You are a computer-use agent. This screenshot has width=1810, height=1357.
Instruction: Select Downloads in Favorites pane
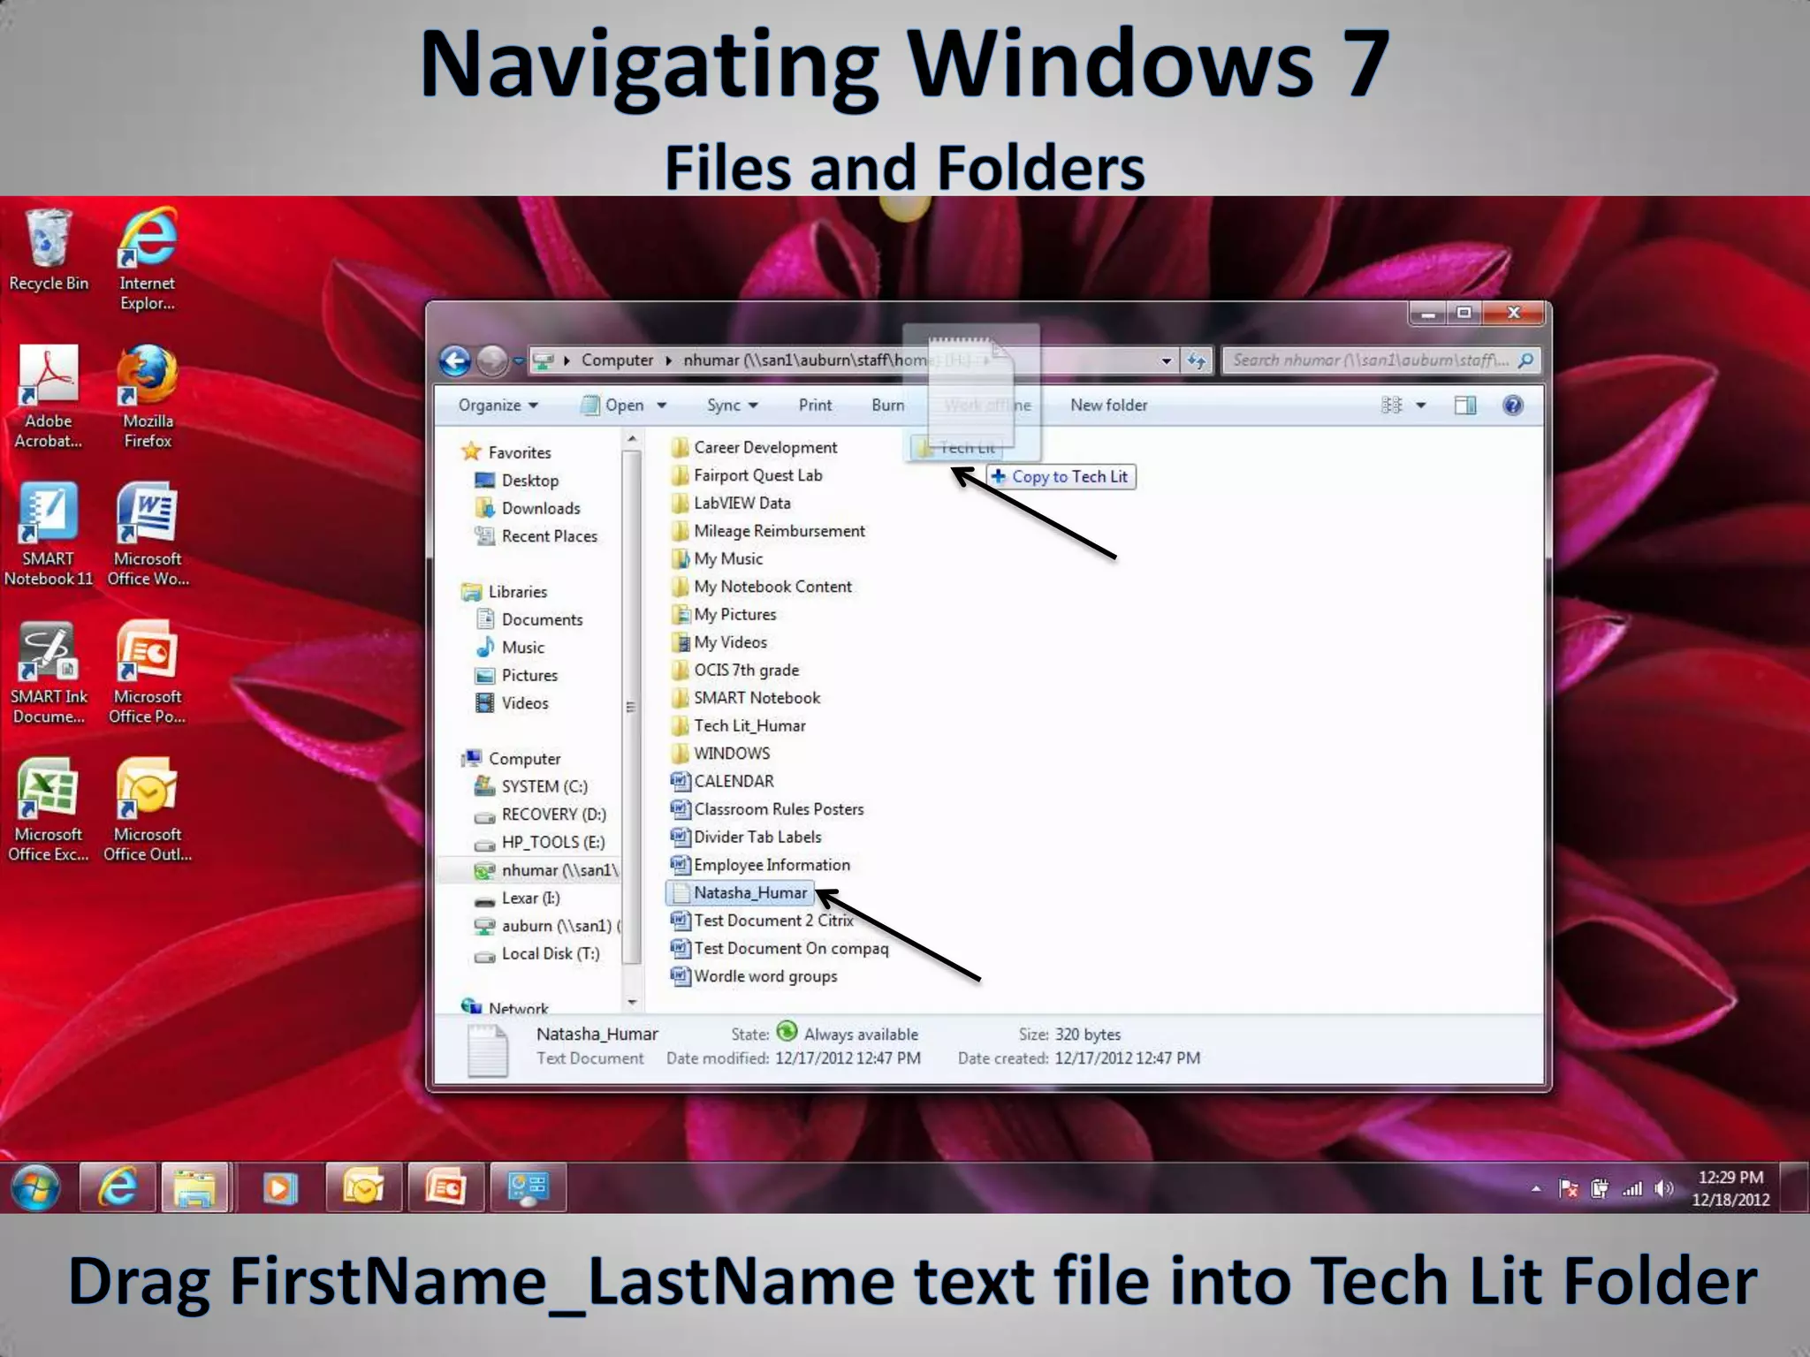click(540, 509)
